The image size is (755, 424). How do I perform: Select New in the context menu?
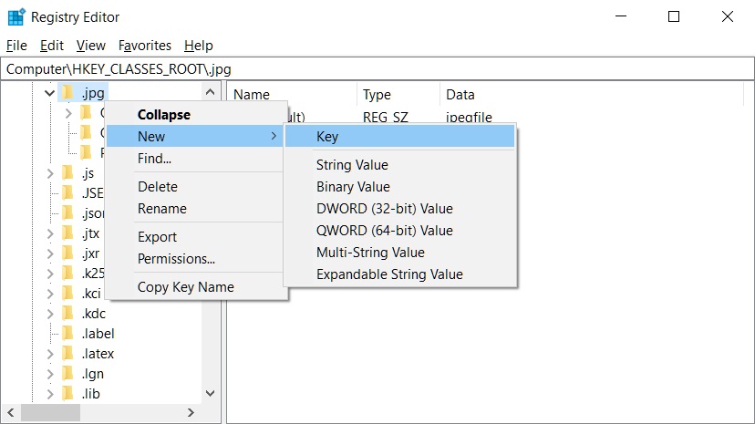(195, 136)
